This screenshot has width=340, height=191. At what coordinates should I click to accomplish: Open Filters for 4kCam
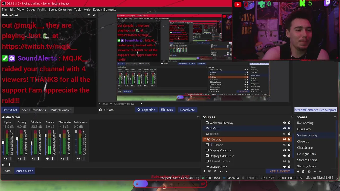167,110
